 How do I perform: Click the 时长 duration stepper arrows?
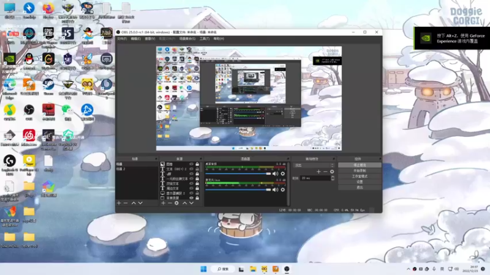click(x=333, y=178)
